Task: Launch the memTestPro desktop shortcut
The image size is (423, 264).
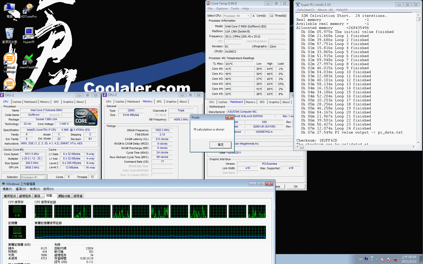Action: [x=28, y=61]
